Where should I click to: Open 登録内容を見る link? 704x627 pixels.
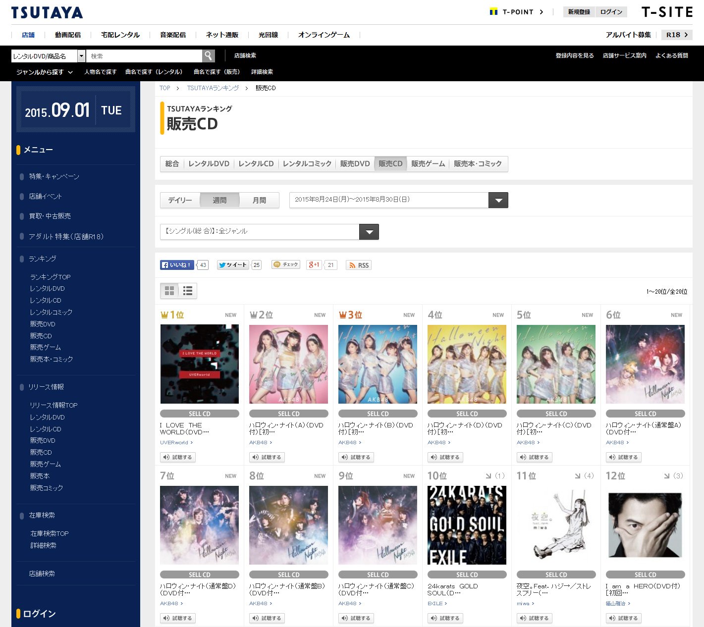(x=575, y=55)
